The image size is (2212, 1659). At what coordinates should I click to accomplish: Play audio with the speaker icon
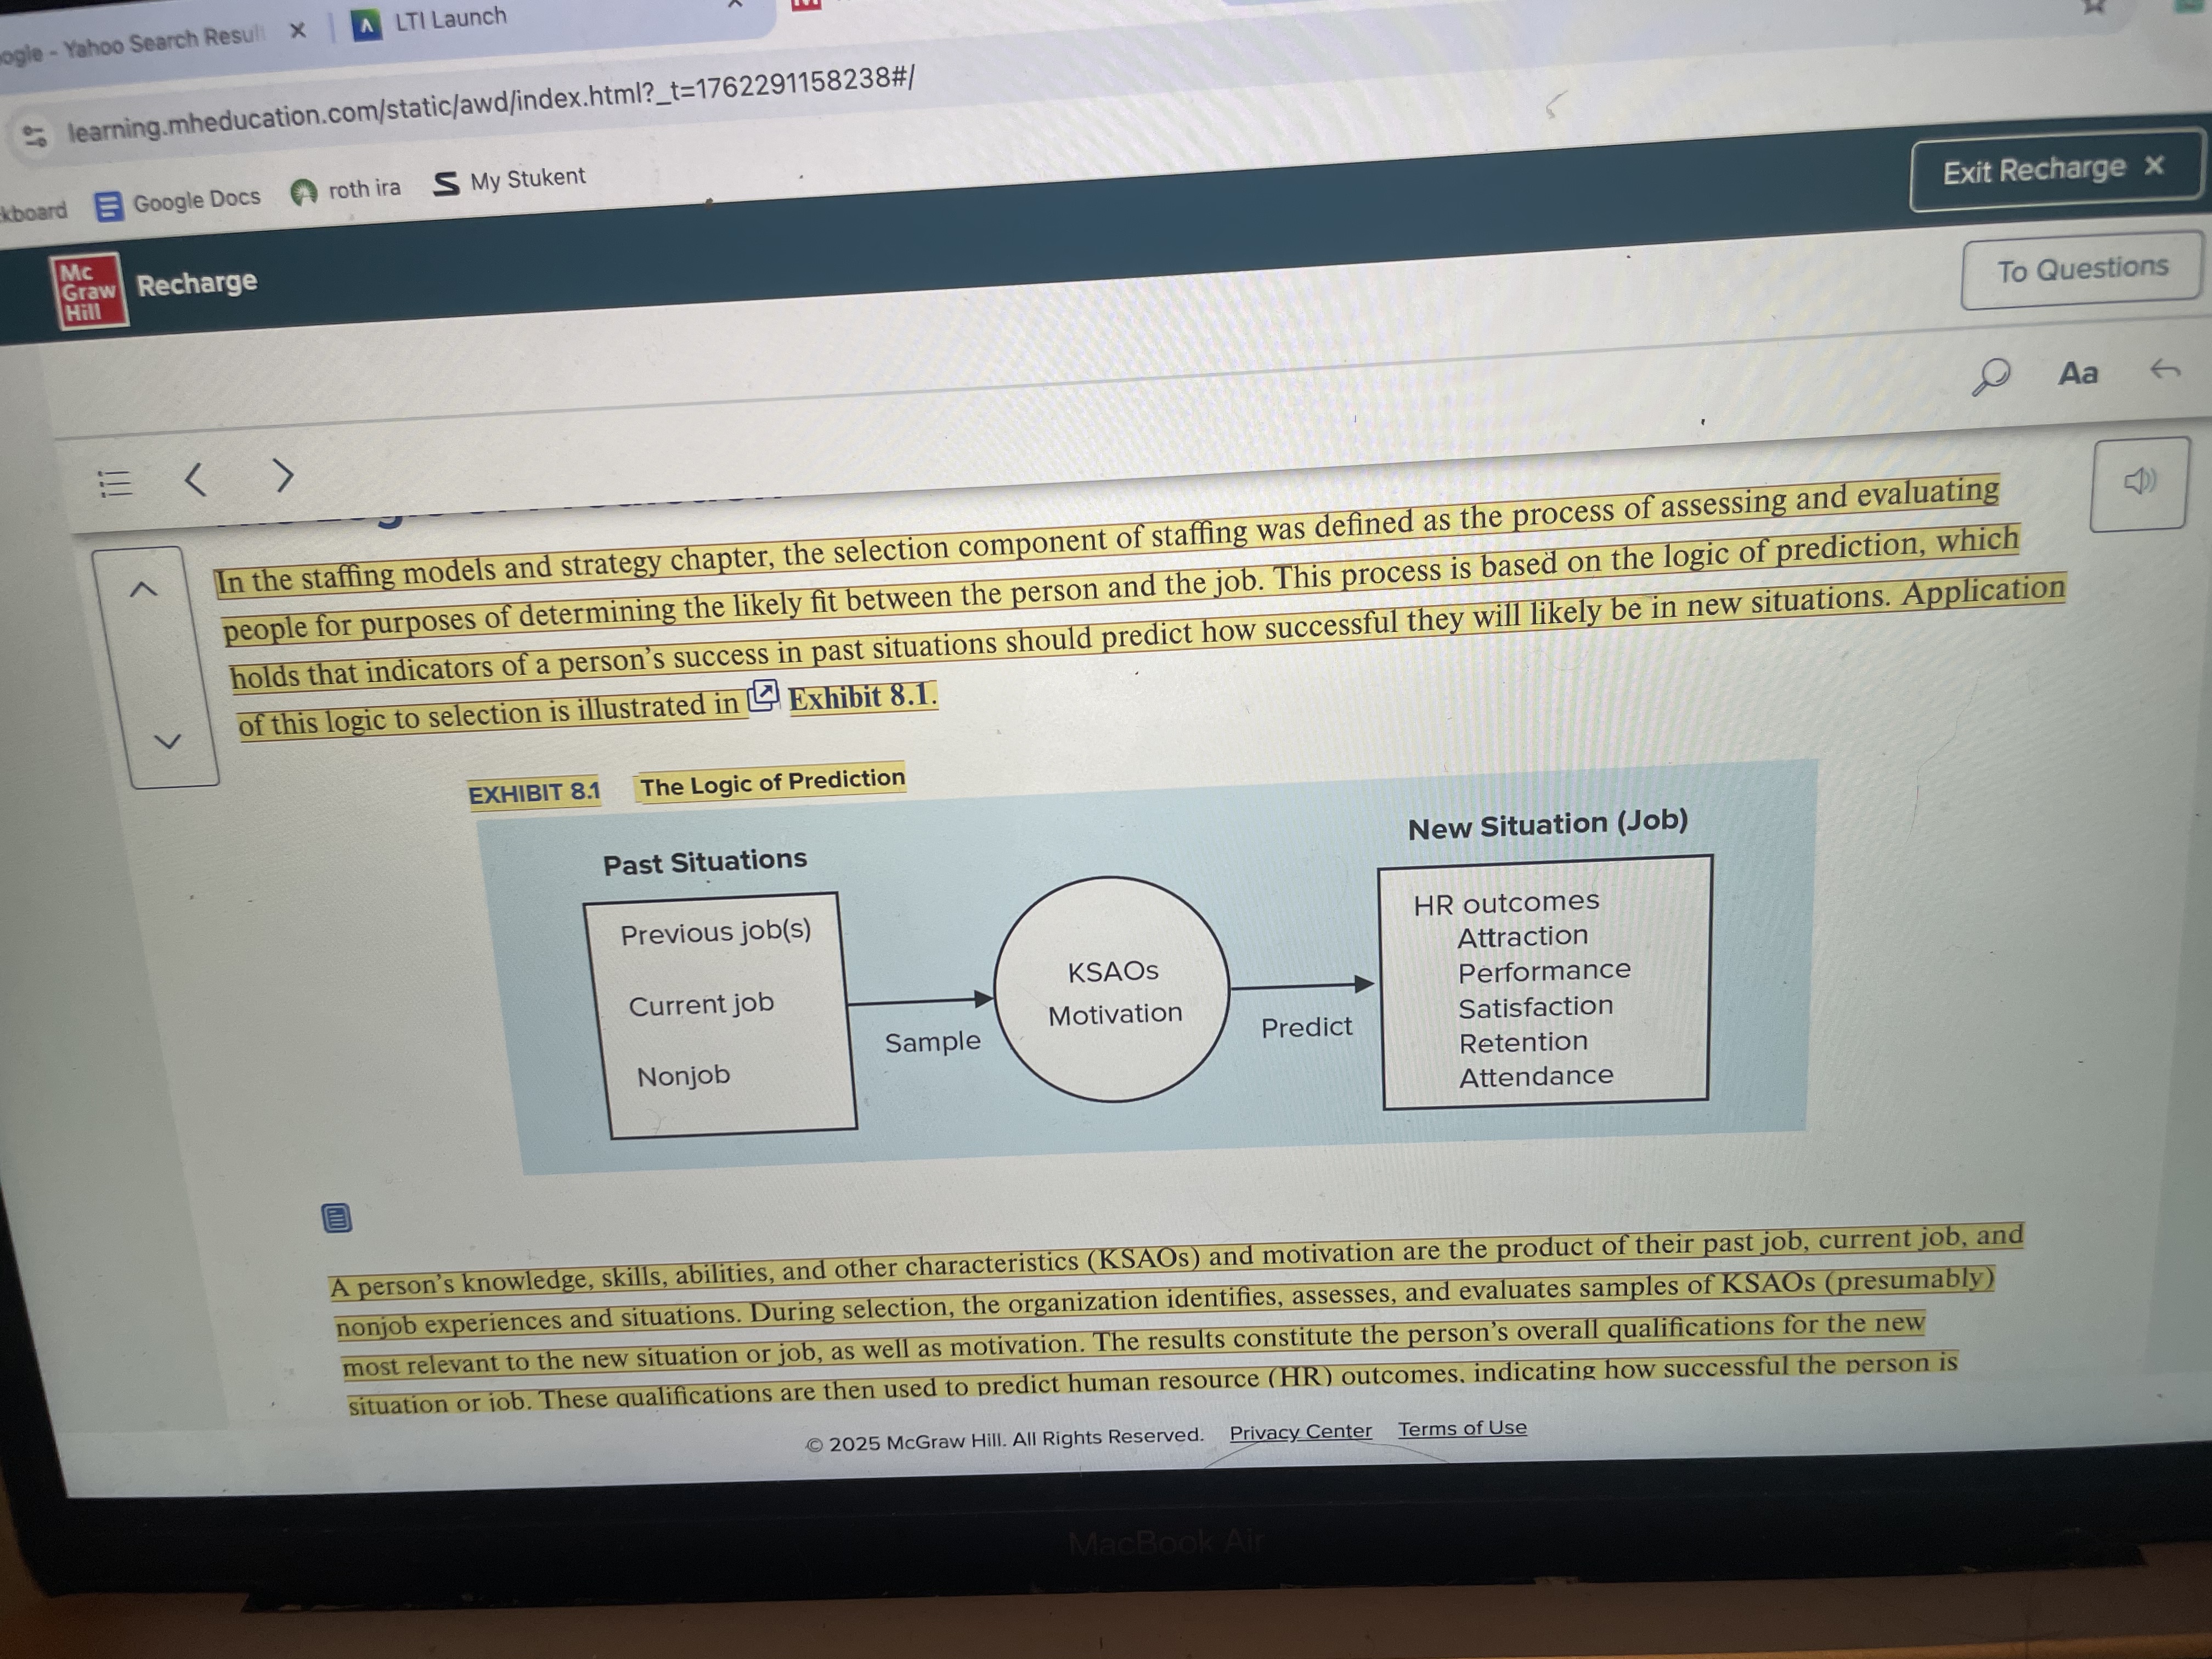click(2139, 482)
